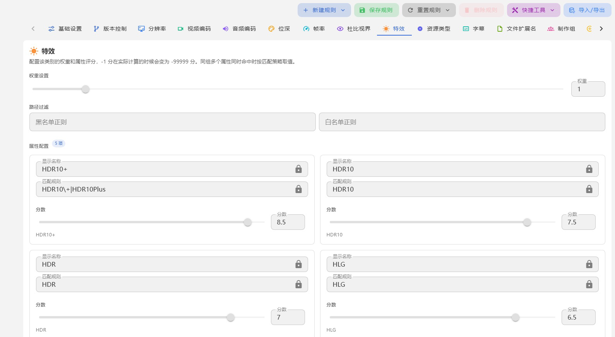The height and width of the screenshot is (337, 615).
Task: Expand the 重置规则 dropdown arrow
Action: point(448,10)
